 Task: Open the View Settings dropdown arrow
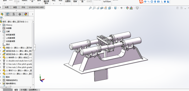140,8
